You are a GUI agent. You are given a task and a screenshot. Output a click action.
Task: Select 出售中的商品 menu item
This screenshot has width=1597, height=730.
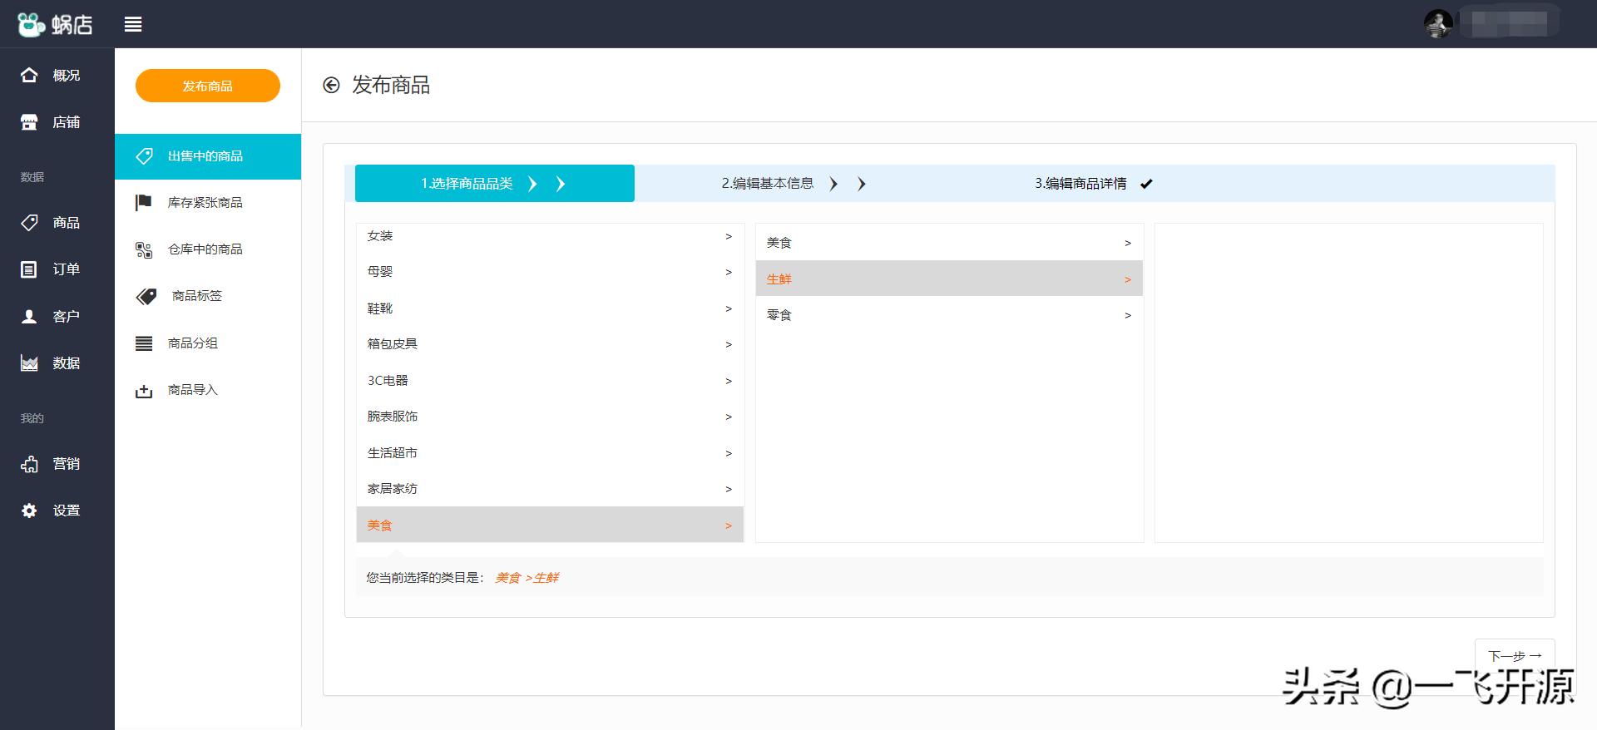(206, 156)
